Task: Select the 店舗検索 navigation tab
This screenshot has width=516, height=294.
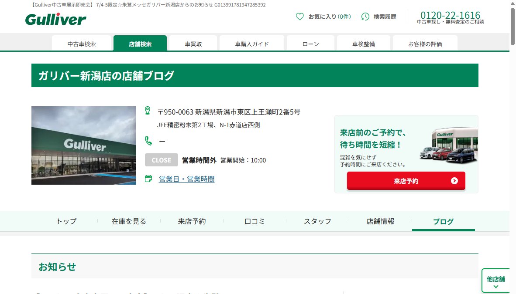Action: click(x=140, y=44)
